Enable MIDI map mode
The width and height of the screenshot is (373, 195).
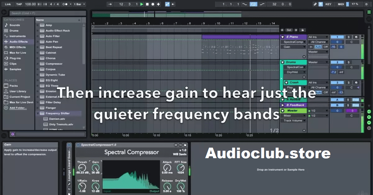click(341, 4)
